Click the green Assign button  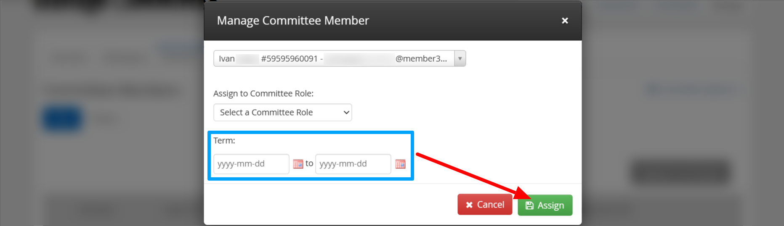(545, 205)
